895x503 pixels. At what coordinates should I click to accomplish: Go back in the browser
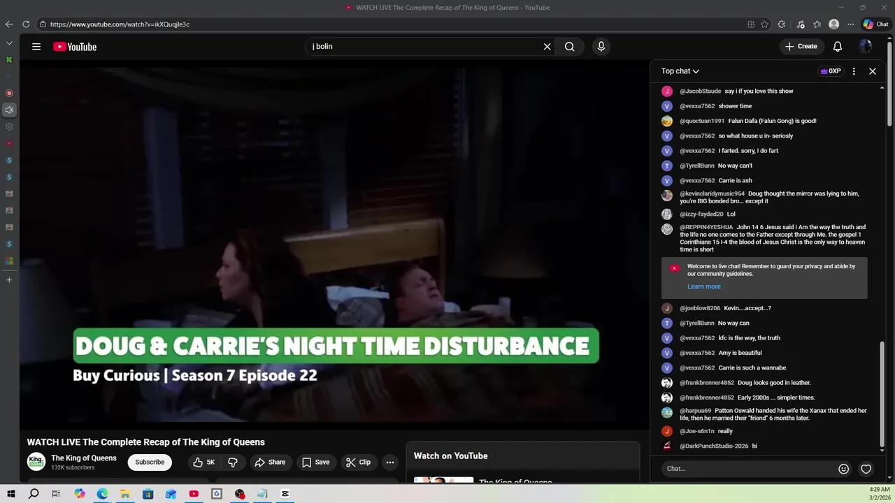tap(9, 24)
